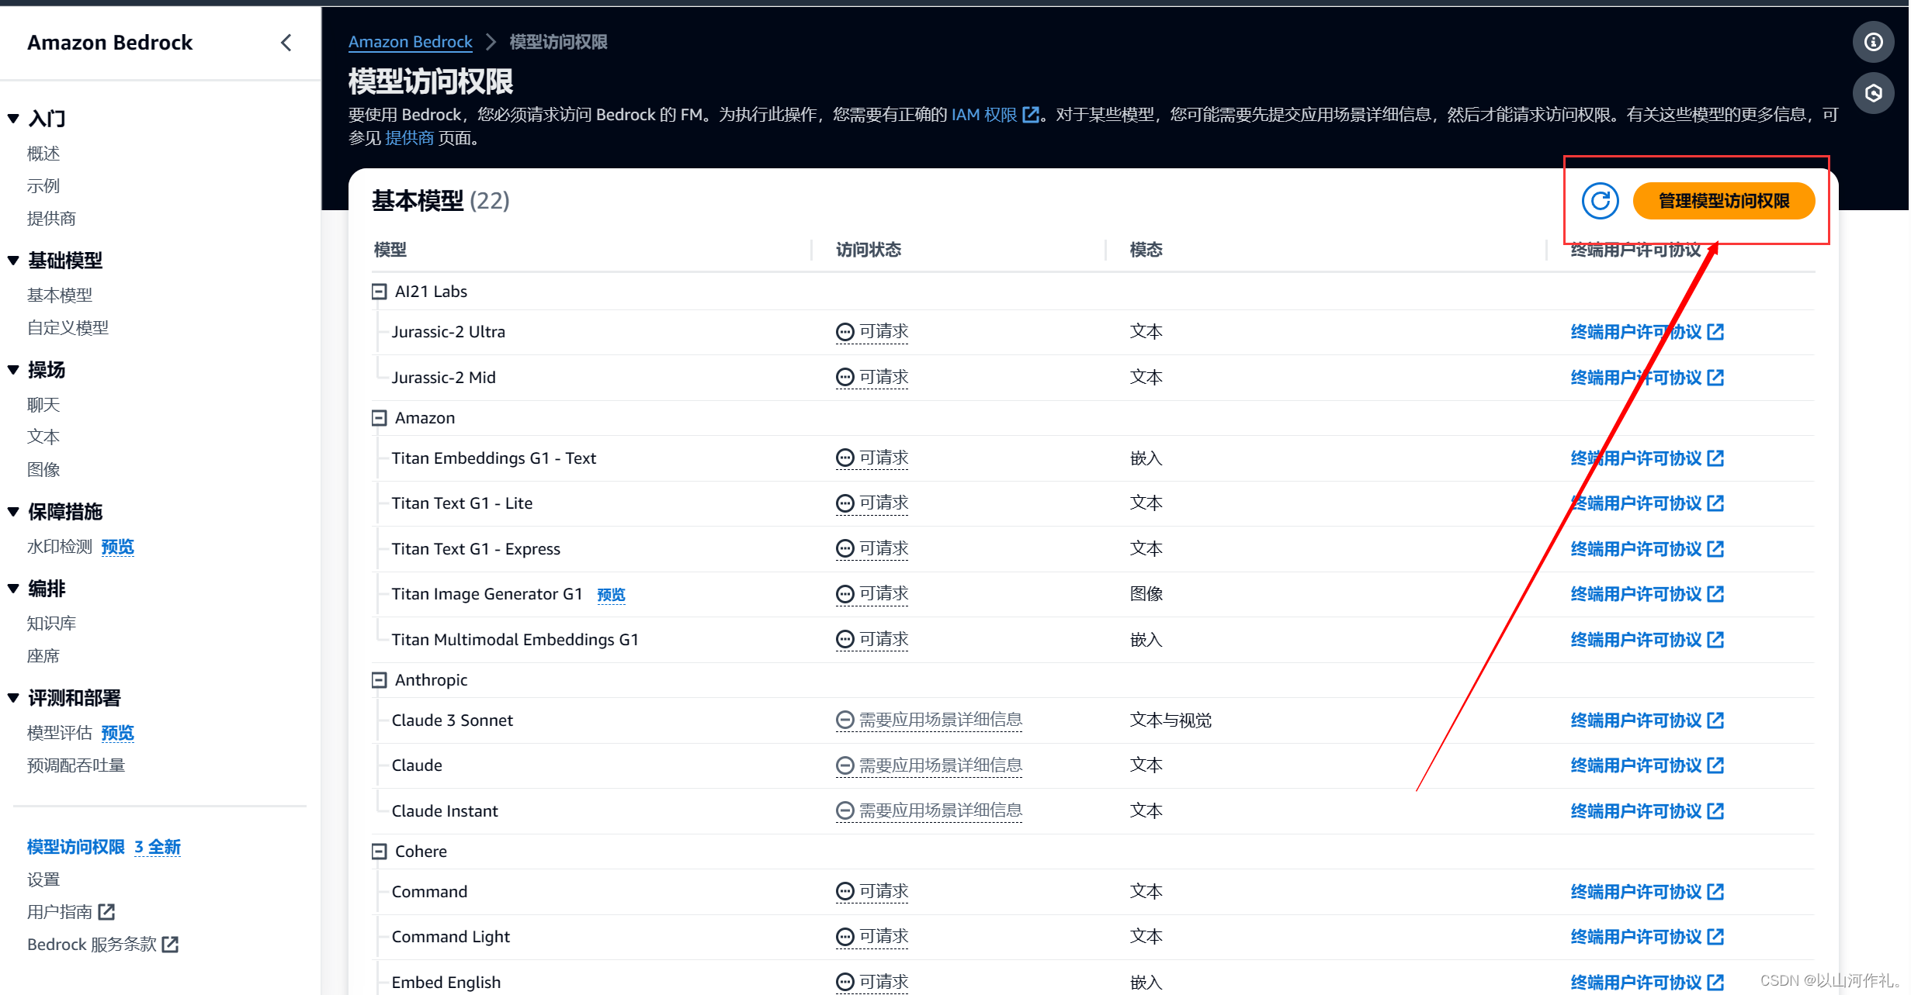Click the external link icon next to IAM 权限

(x=1031, y=115)
